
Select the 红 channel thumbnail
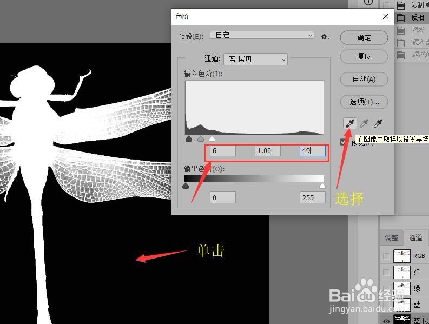(401, 272)
